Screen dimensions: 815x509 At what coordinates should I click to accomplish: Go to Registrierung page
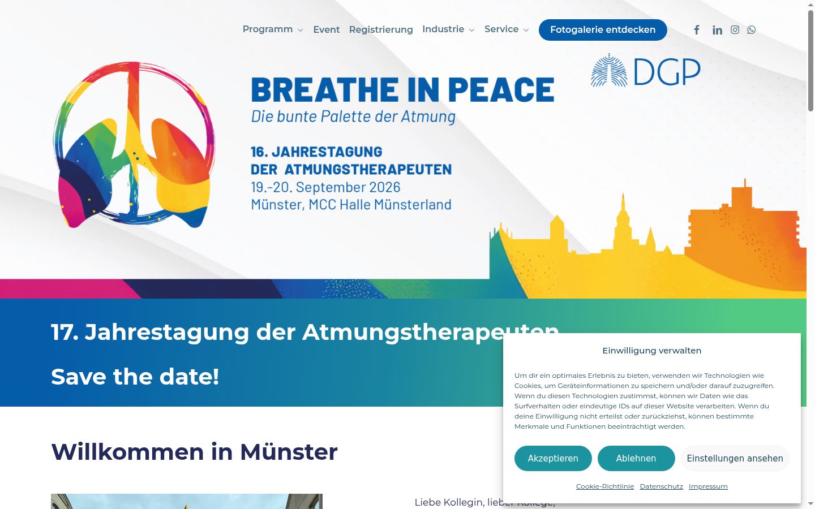381,29
